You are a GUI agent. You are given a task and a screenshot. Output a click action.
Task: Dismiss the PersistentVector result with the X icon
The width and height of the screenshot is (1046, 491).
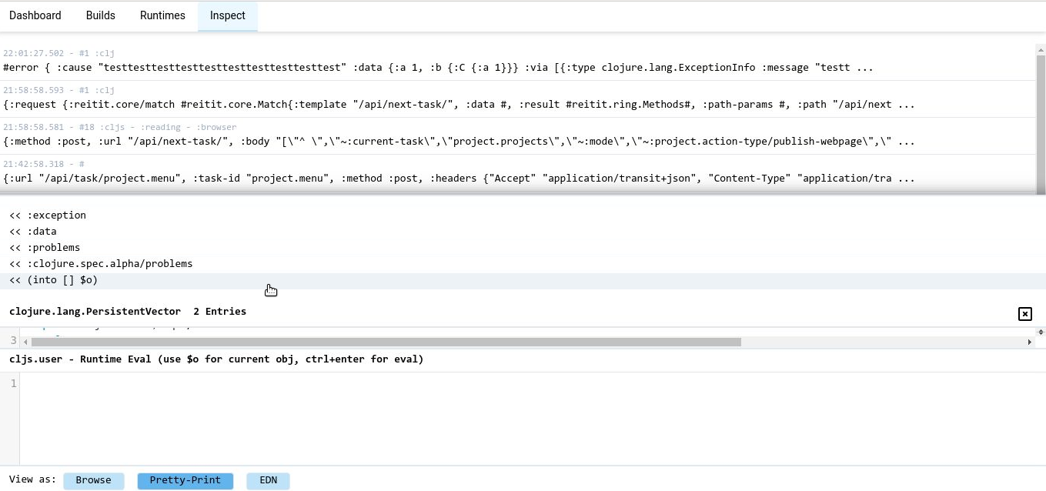[x=1025, y=314]
